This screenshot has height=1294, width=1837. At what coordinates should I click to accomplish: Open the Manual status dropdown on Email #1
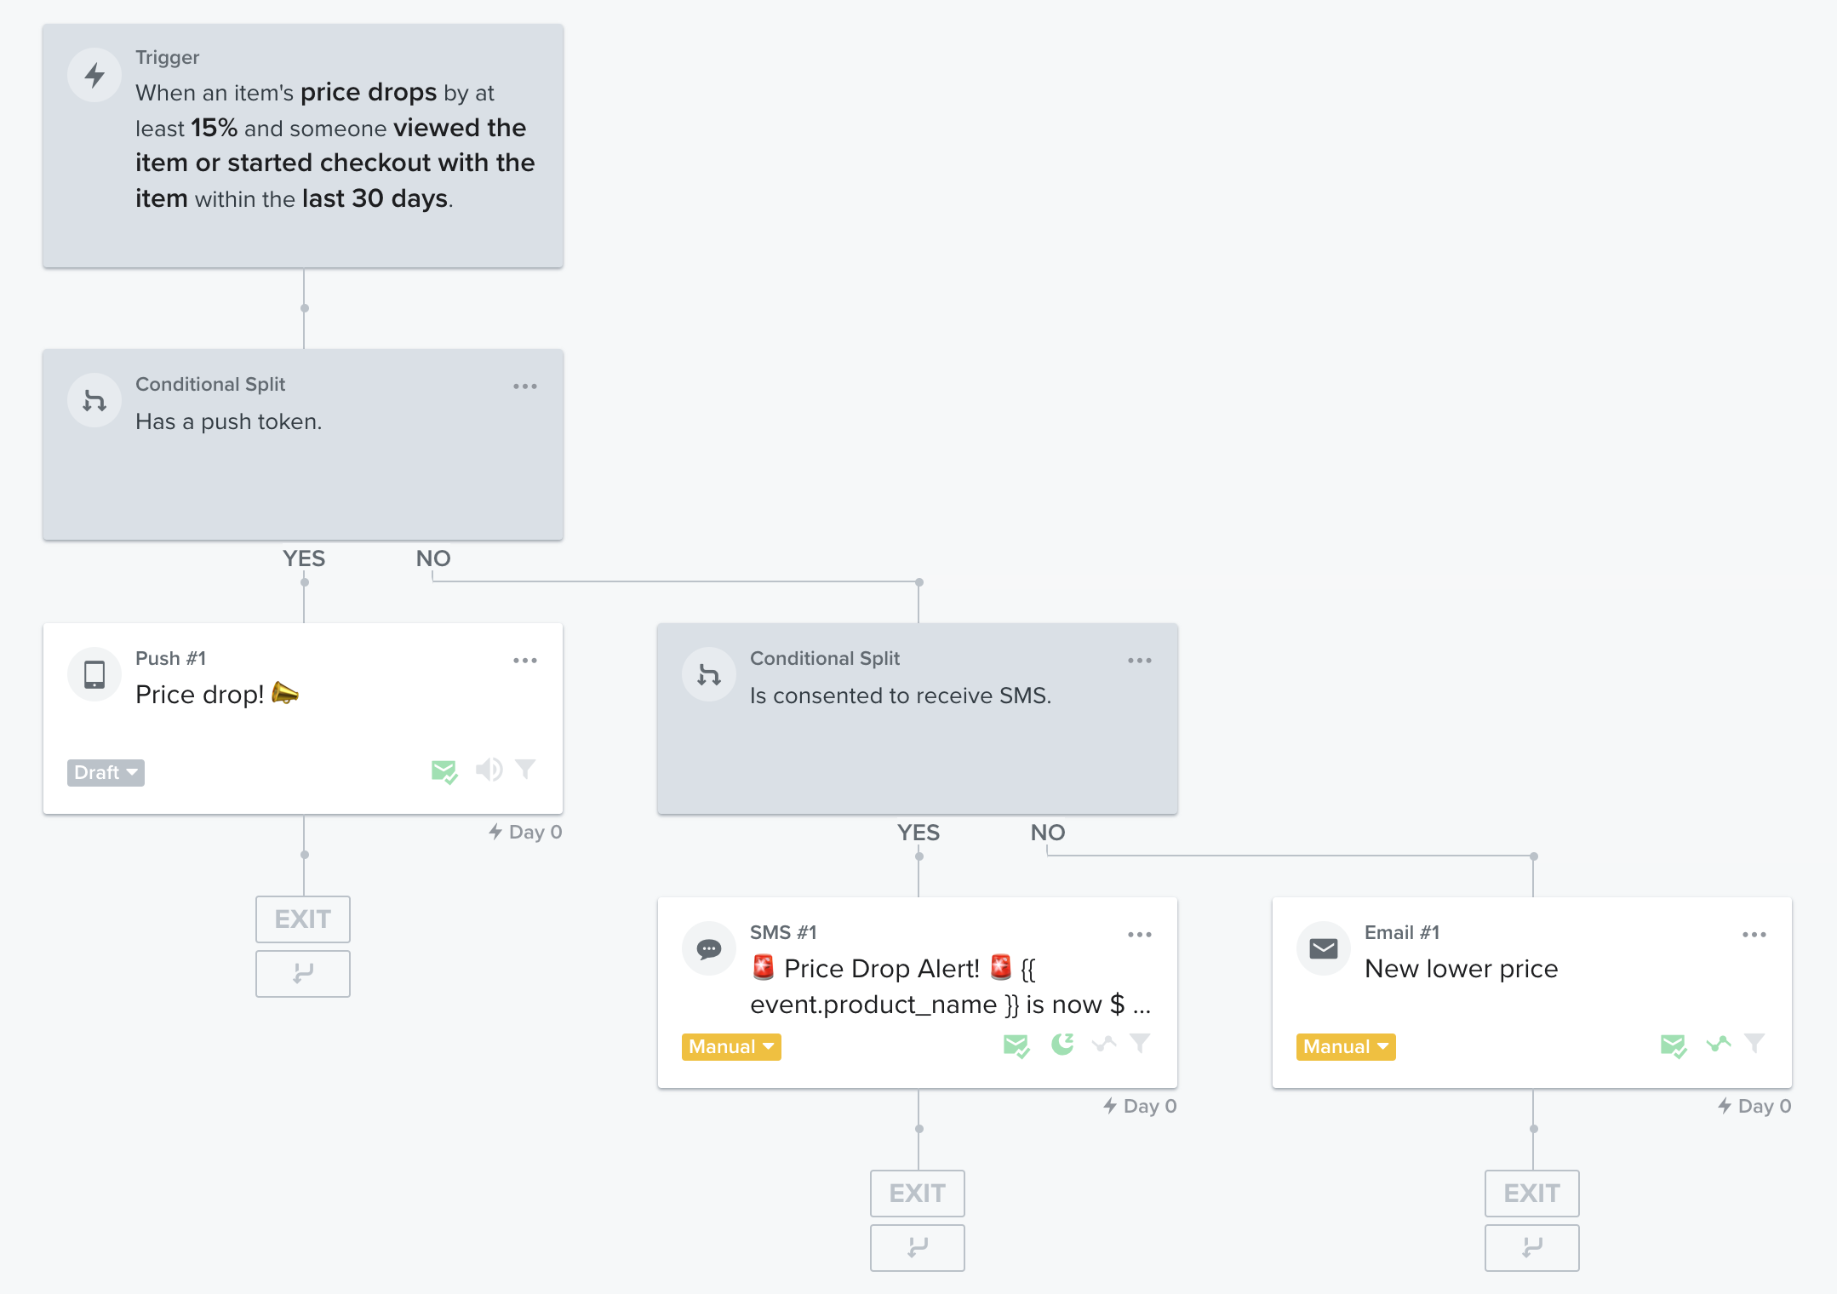[1346, 1047]
